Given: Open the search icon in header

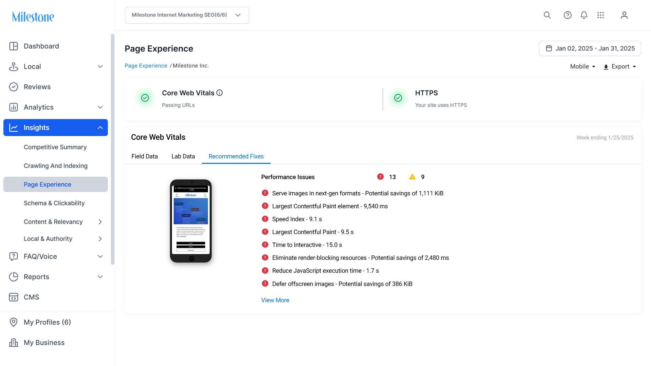Looking at the screenshot, I should (547, 15).
